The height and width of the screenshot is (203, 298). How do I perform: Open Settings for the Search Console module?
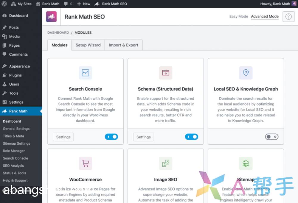click(x=63, y=137)
